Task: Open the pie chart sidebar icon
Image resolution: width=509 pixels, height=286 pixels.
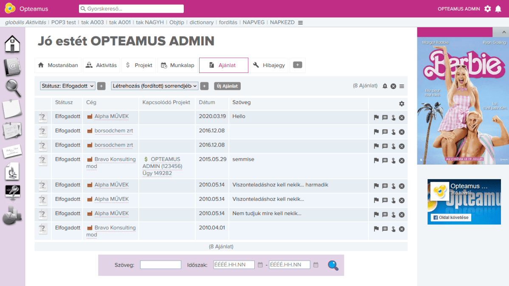Action: [x=12, y=216]
